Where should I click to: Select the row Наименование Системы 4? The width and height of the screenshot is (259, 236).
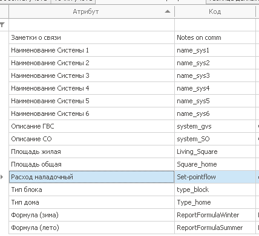click(91, 88)
